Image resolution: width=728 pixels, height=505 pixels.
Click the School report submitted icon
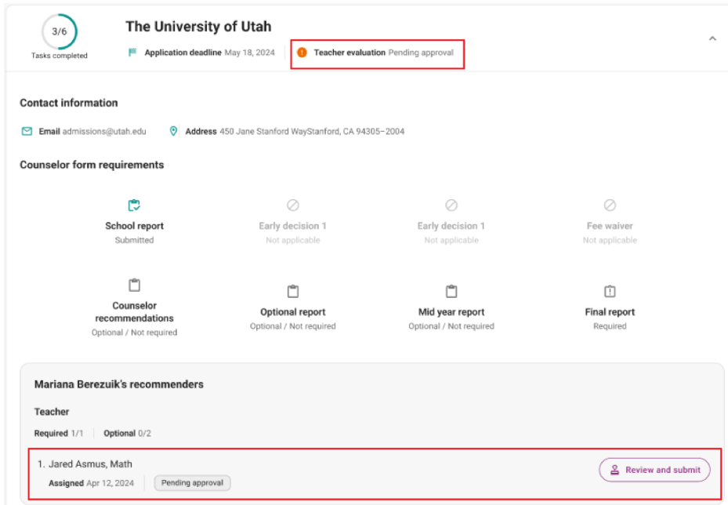pyautogui.click(x=134, y=205)
